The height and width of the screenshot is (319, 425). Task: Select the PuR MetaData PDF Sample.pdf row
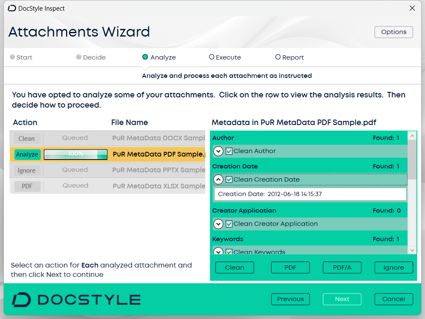108,154
